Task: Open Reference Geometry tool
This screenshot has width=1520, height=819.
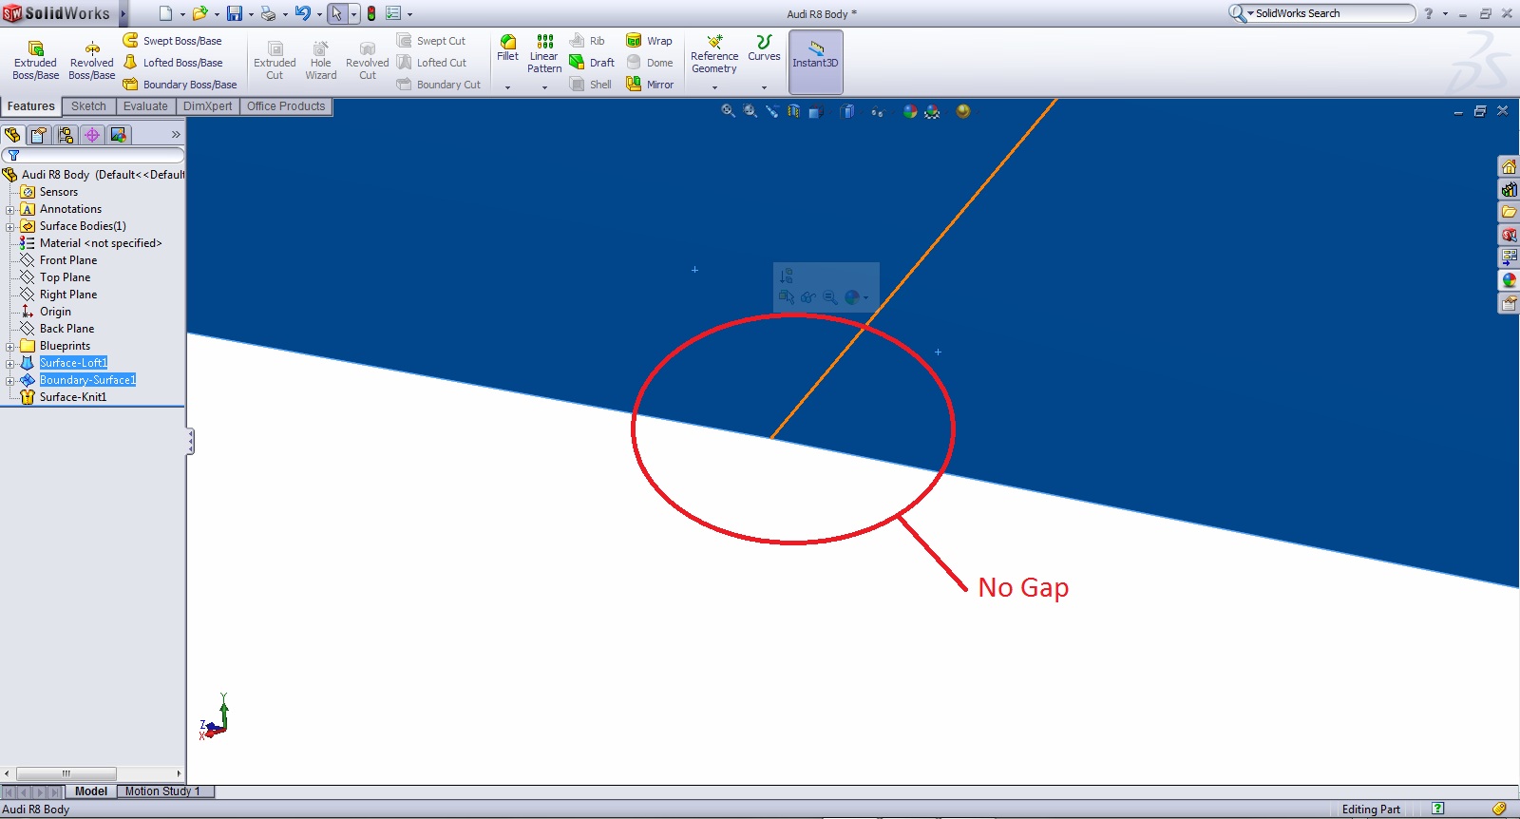Action: coord(714,42)
